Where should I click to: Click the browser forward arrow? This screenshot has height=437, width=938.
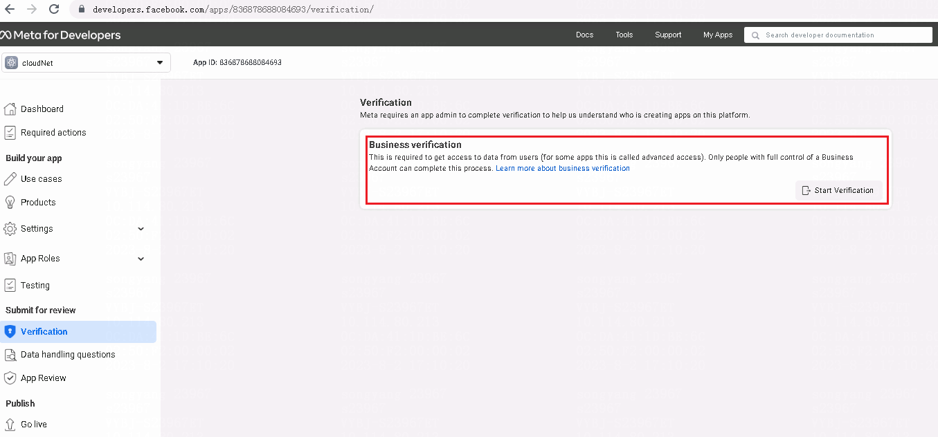pos(31,10)
